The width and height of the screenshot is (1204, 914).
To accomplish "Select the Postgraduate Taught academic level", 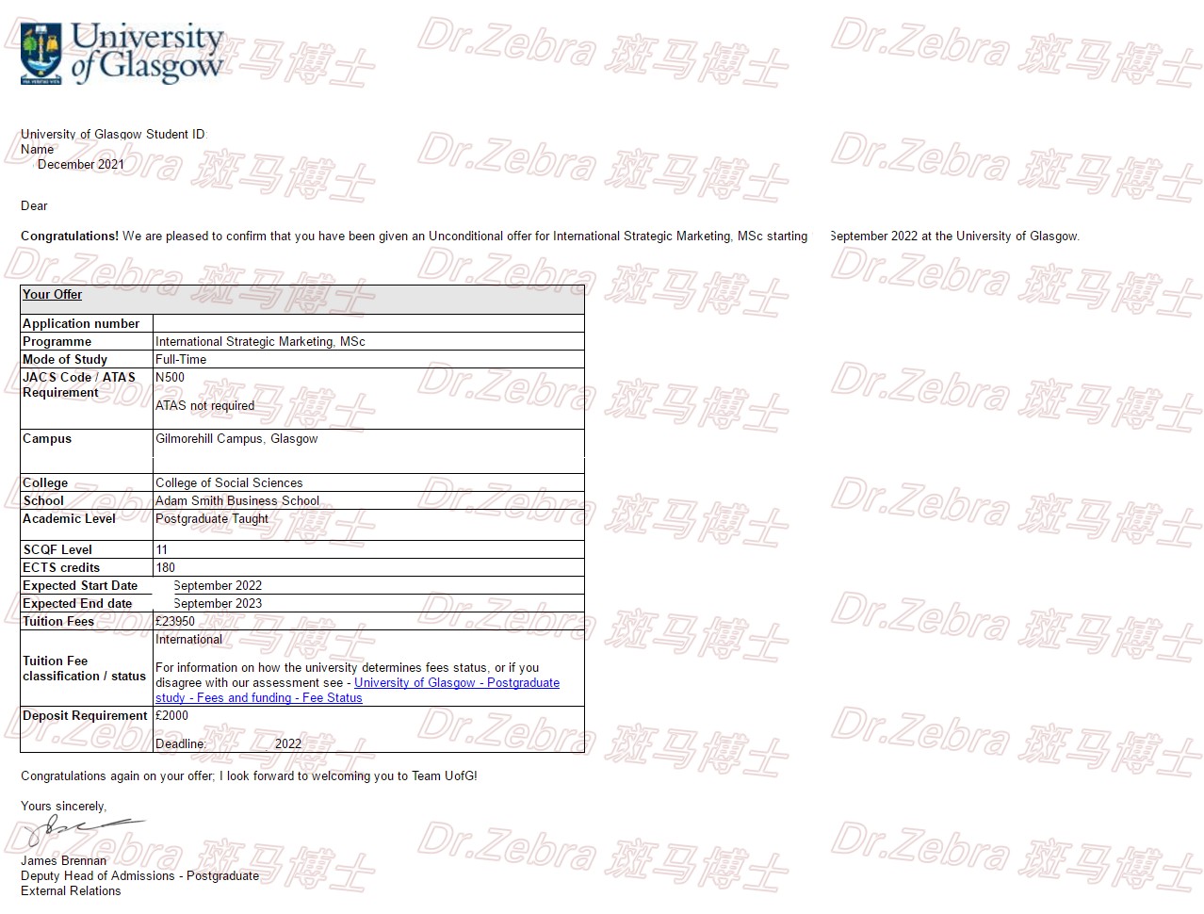I will click(x=212, y=519).
